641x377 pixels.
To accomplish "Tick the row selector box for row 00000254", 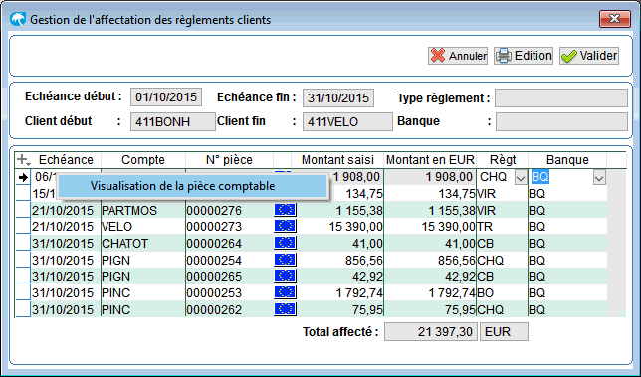I will pos(23,261).
